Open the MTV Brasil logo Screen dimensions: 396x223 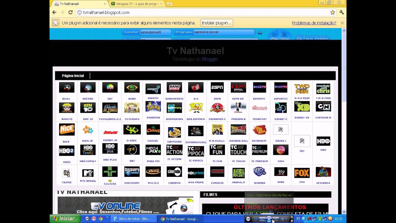[88, 173]
